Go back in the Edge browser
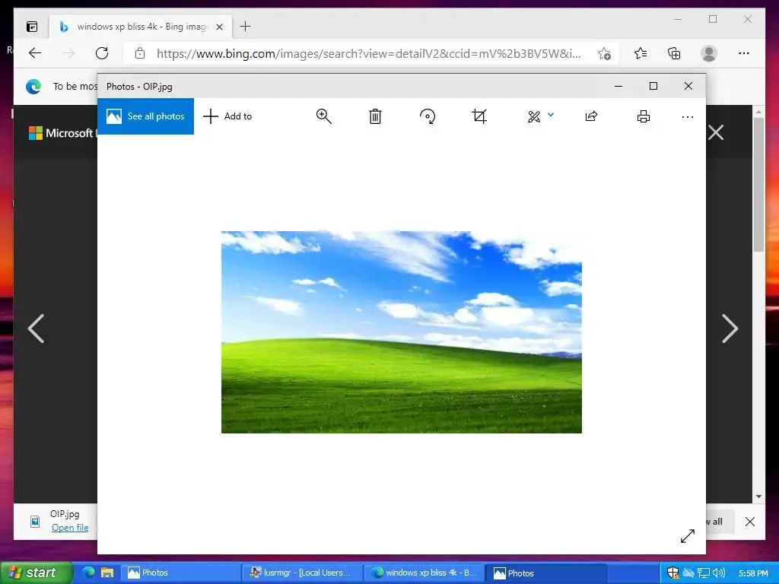 [x=35, y=53]
